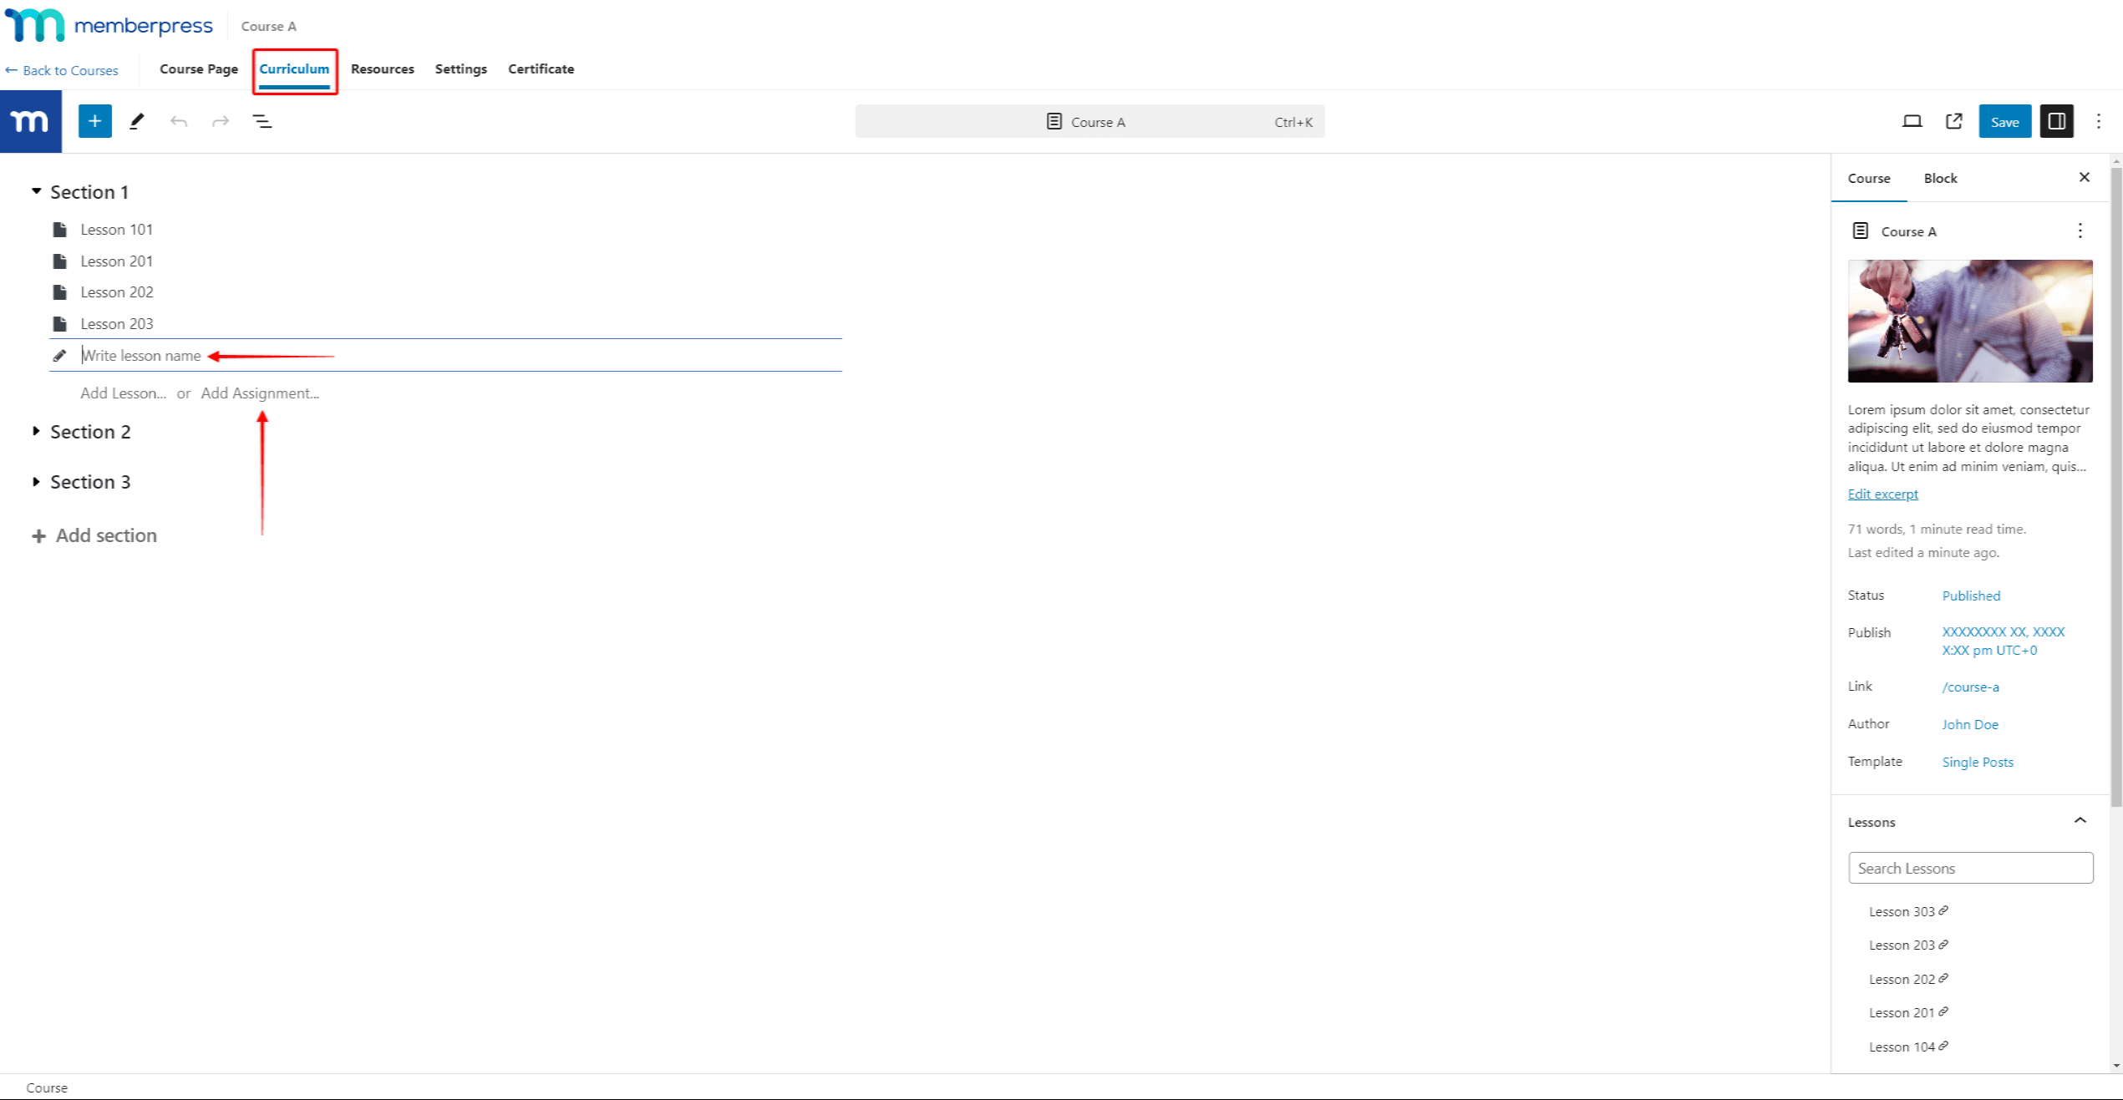Click Search Lessons input field
This screenshot has height=1100, width=2123.
point(1968,867)
